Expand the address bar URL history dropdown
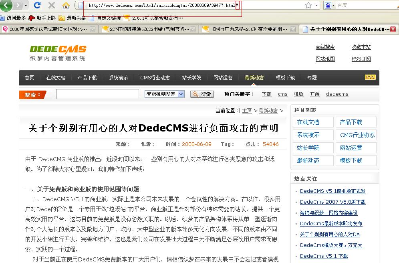This screenshot has width=399, height=263. click(x=316, y=5)
